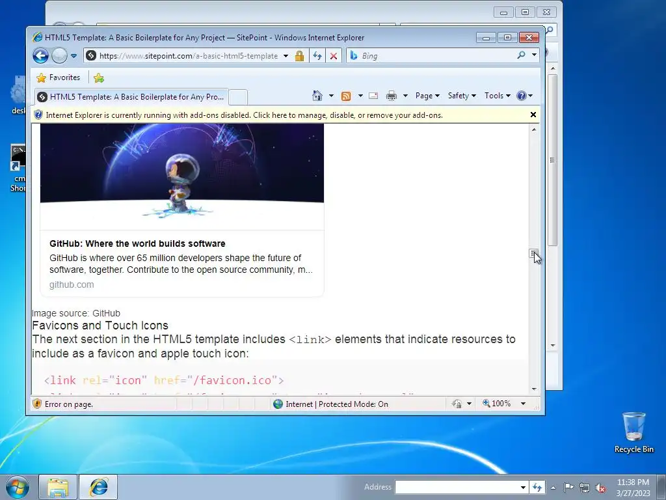The image size is (666, 500).
Task: Expand the print options dropdown arrow
Action: 405,96
